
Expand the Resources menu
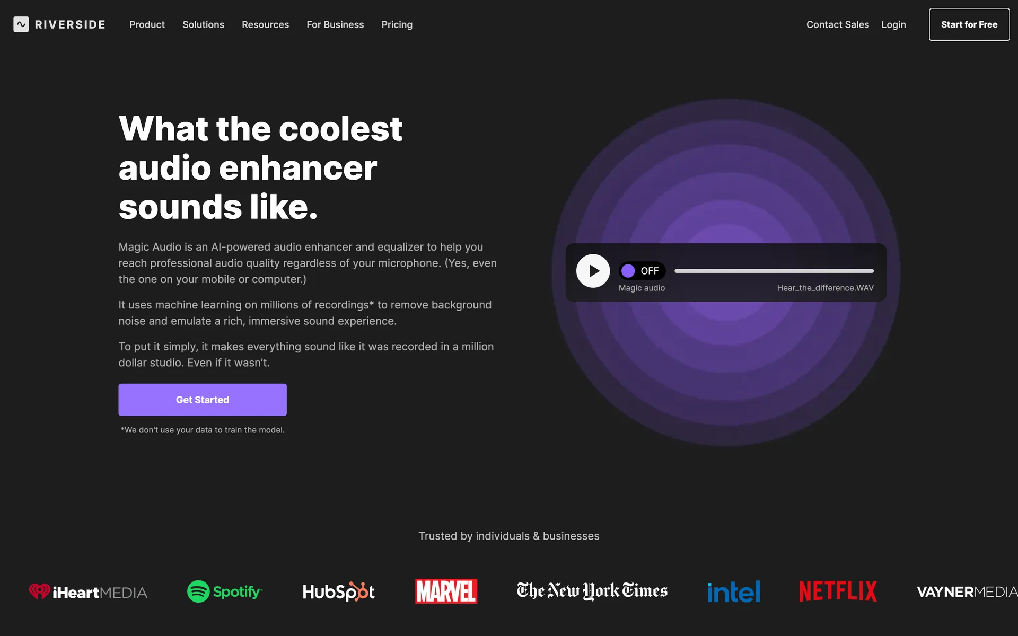pos(265,24)
